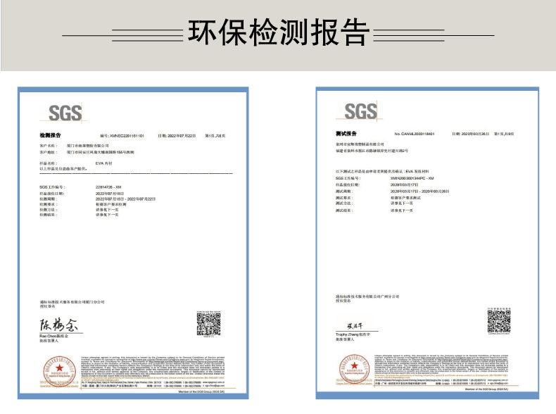
Task: Select the EVA 片材 sample name text
Action: [x=103, y=163]
